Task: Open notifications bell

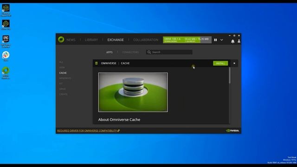Action: [x=232, y=41]
